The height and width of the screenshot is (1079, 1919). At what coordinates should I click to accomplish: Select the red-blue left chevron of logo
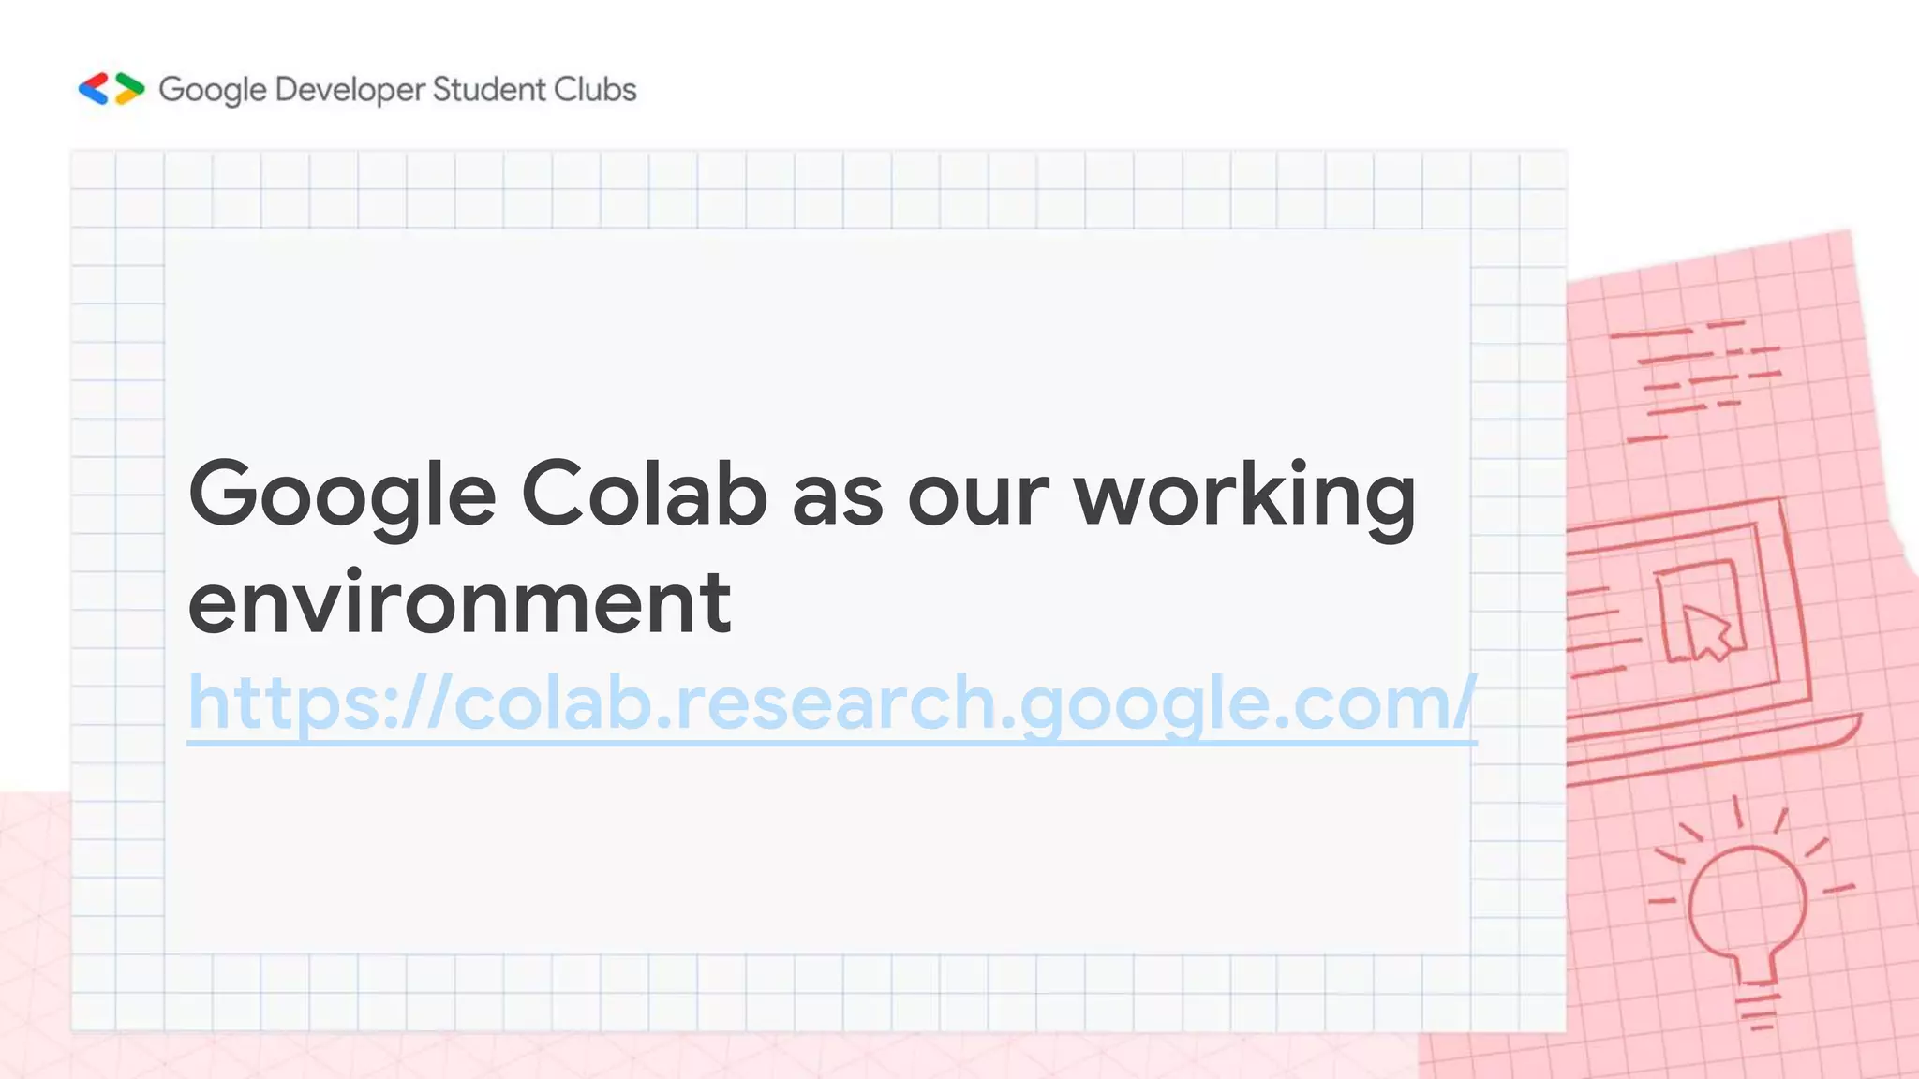click(94, 89)
